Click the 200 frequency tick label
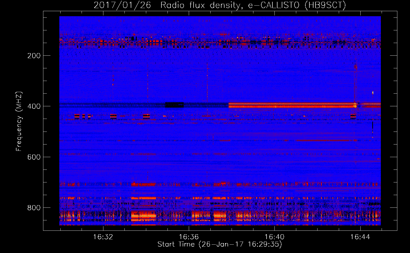 34,56
